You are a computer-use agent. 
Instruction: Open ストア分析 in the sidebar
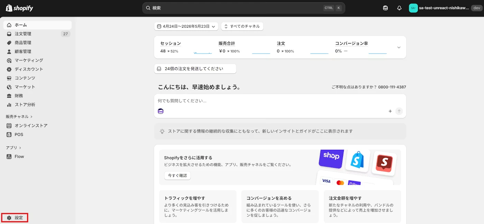coord(37,105)
